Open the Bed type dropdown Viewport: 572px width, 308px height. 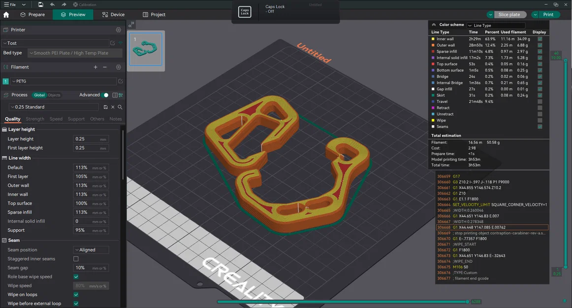[x=75, y=53]
